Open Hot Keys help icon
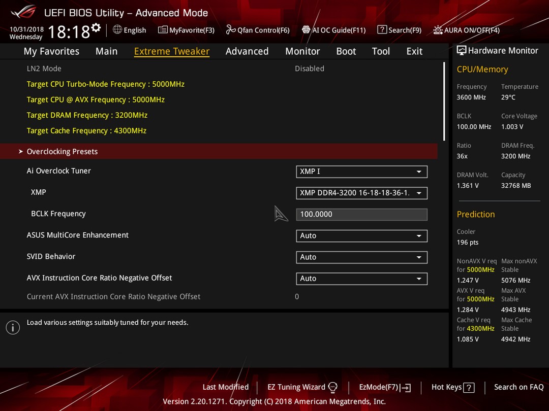Screen dimensions: 549x411 (x=469, y=388)
